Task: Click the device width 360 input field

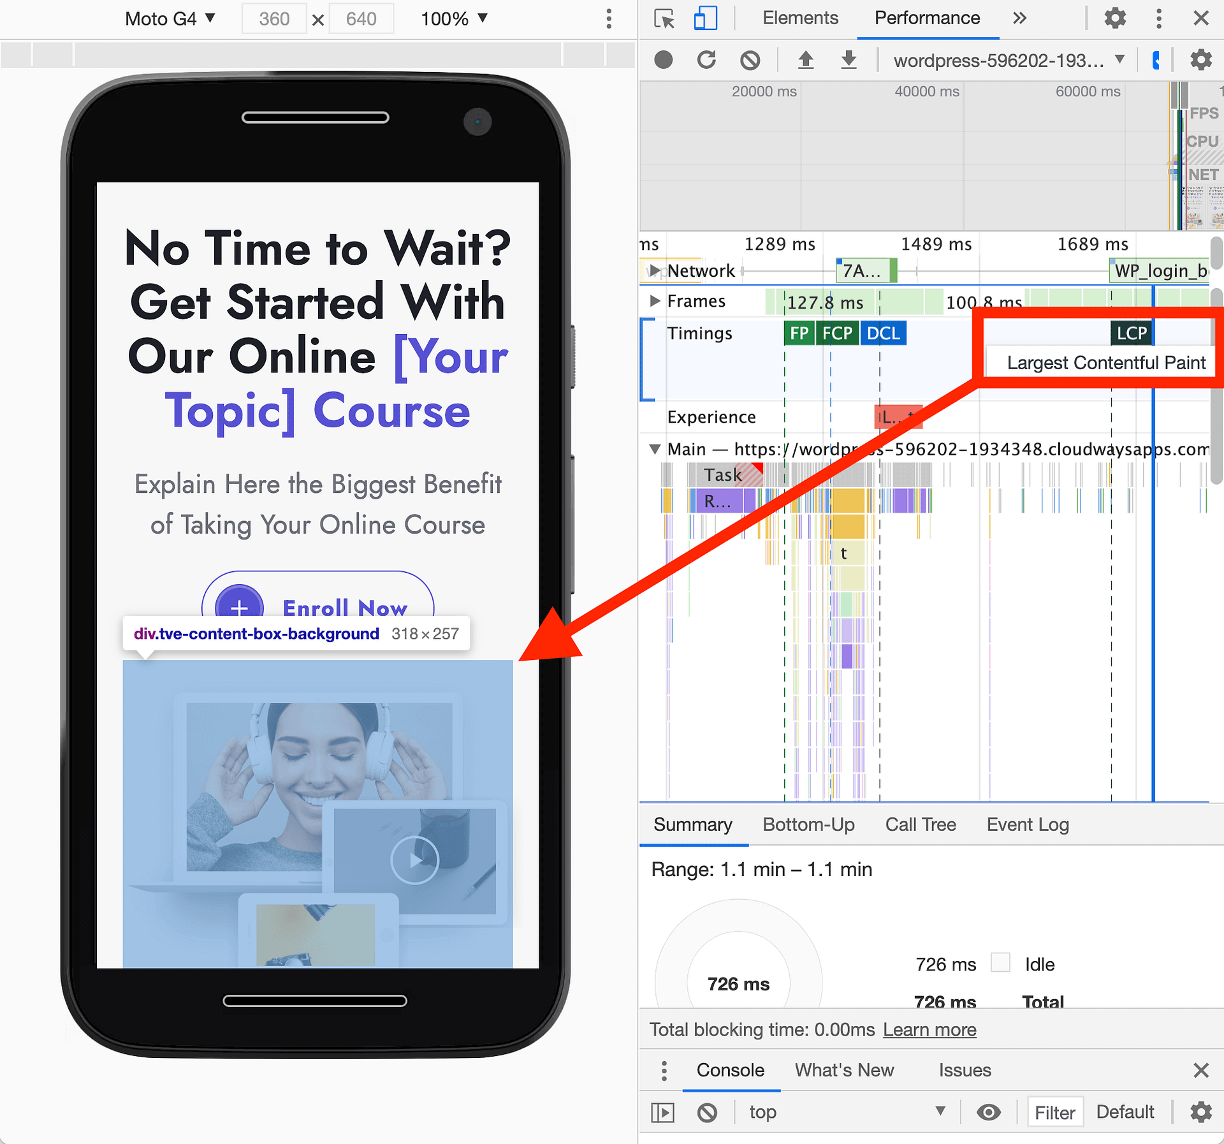Action: click(x=274, y=18)
